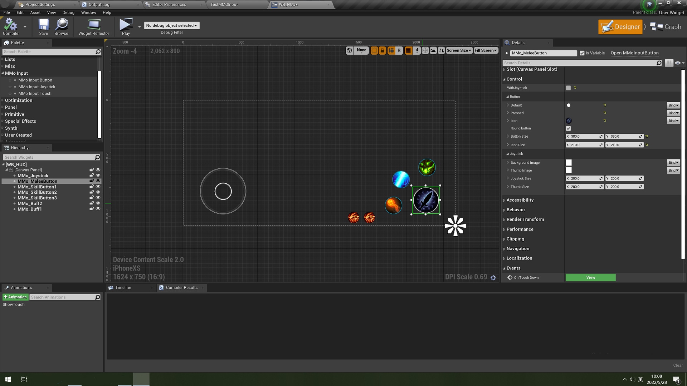Open DPI scale settings gear

click(493, 277)
